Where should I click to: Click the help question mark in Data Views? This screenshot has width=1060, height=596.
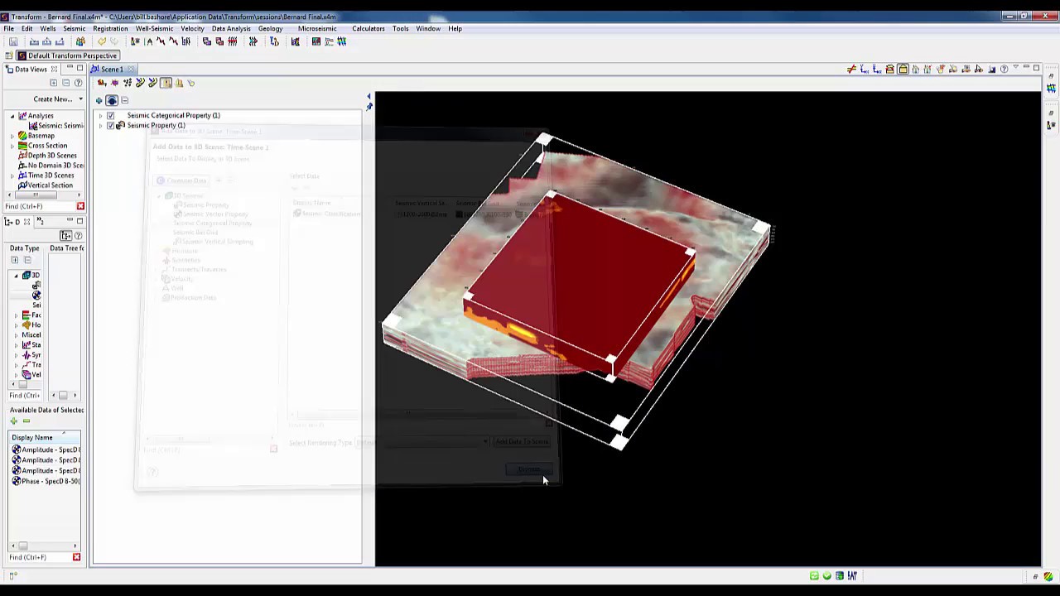(79, 83)
